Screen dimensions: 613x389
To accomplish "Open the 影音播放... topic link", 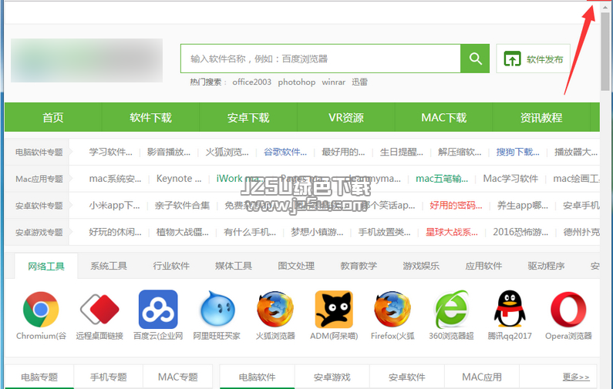I will pyautogui.click(x=169, y=152).
